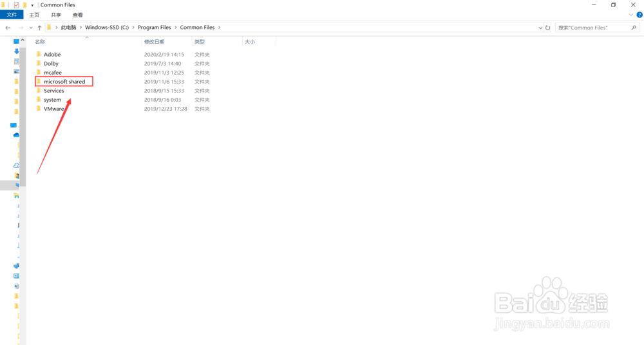Click the search magnifier icon

pyautogui.click(x=634, y=28)
